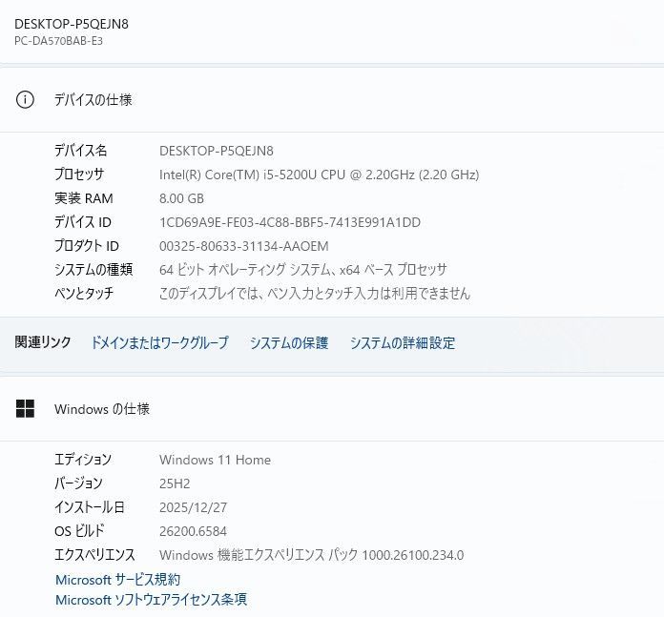Click the プロセッサ label
This screenshot has height=617, width=664.
click(79, 175)
